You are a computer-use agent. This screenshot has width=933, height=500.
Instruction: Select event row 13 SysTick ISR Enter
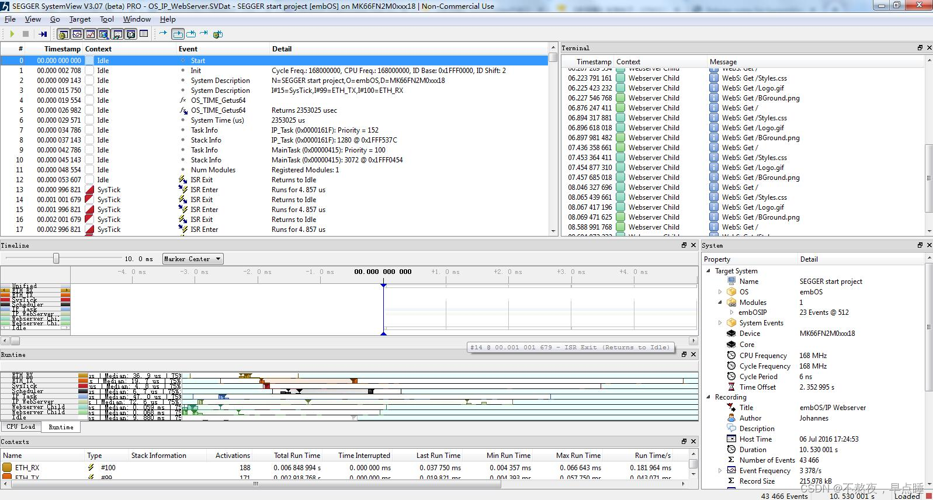(275, 190)
